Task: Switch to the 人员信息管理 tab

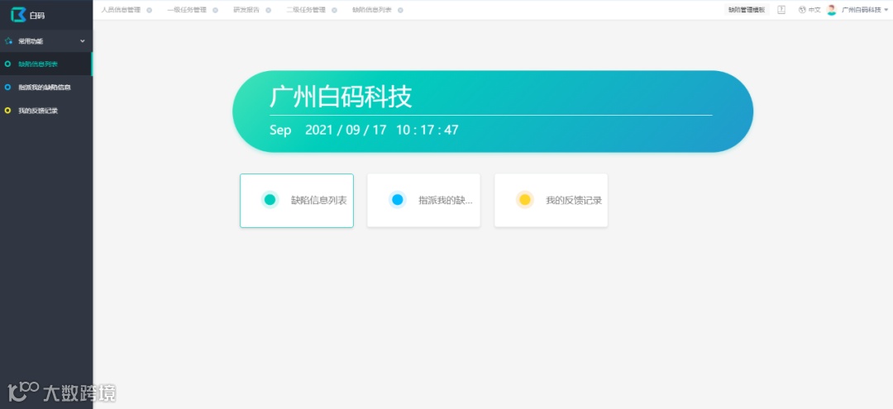Action: click(x=121, y=10)
